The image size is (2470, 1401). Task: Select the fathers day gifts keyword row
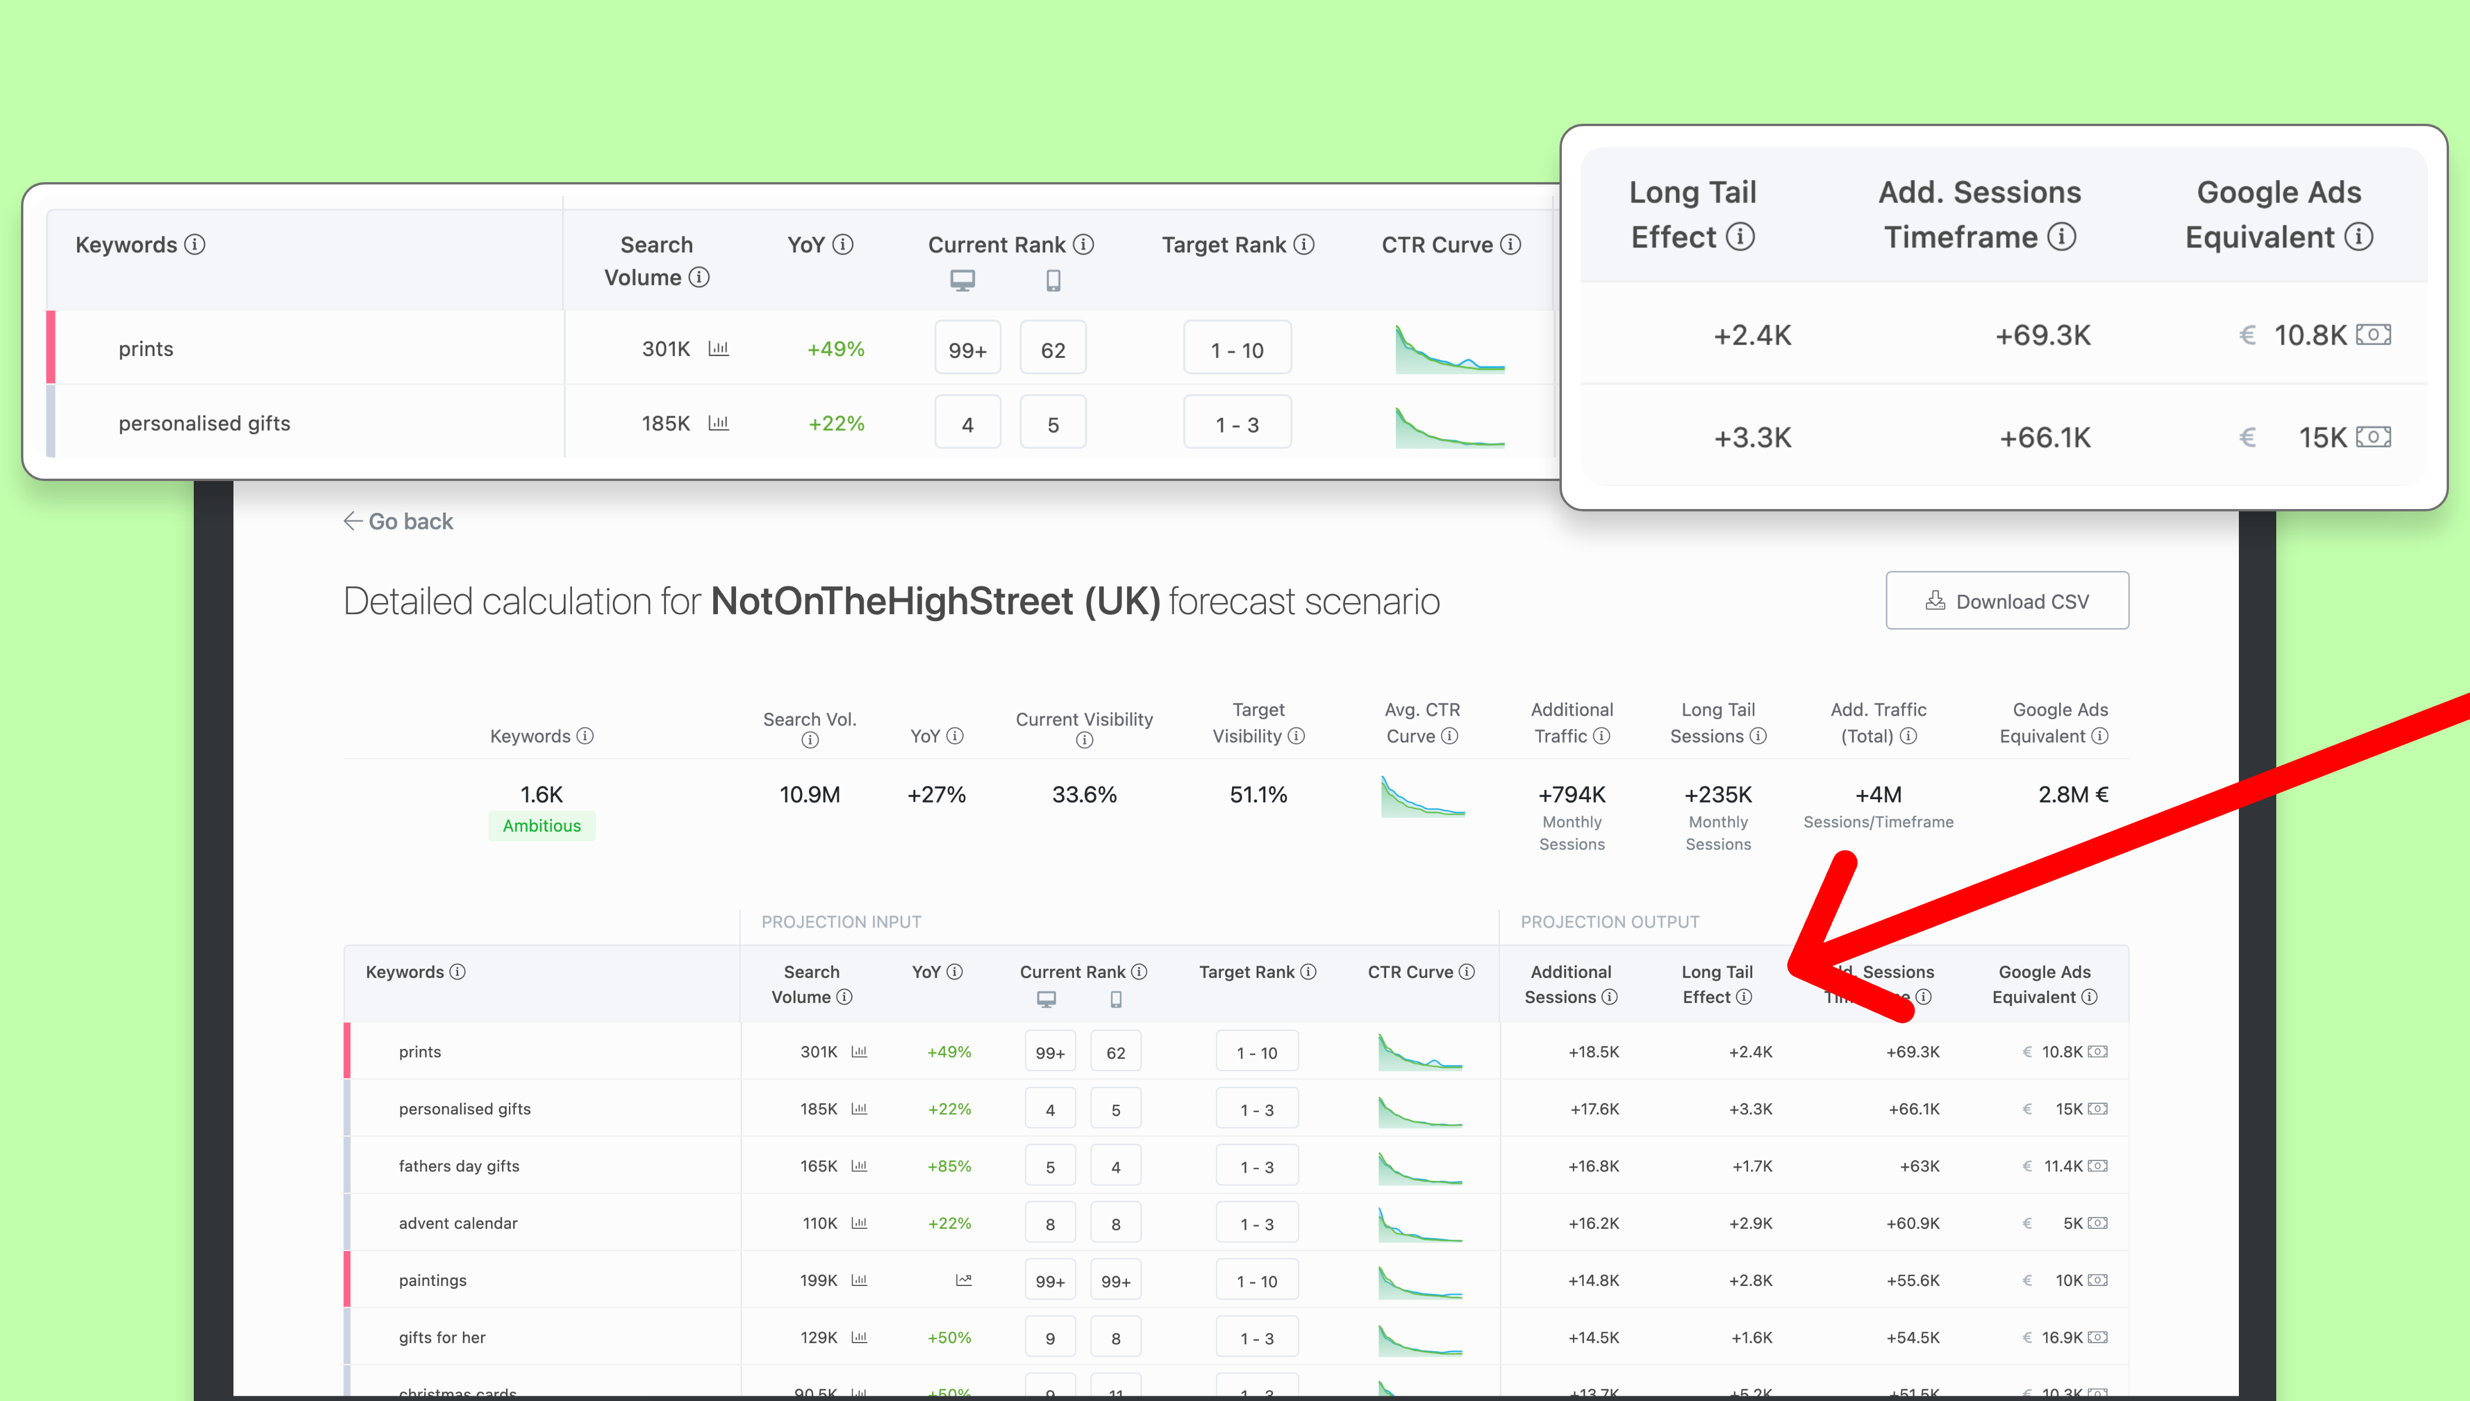459,1165
